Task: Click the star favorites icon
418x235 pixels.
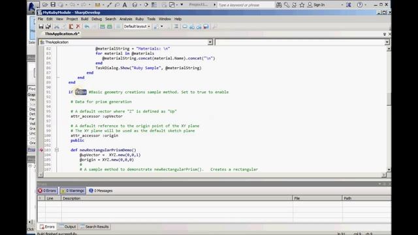Action: (x=302, y=5)
